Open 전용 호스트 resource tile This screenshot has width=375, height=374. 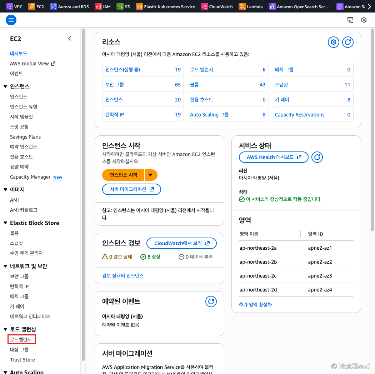[x=228, y=100]
